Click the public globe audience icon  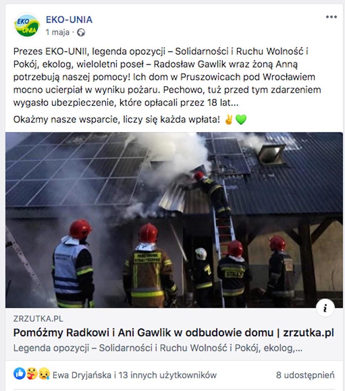81,33
